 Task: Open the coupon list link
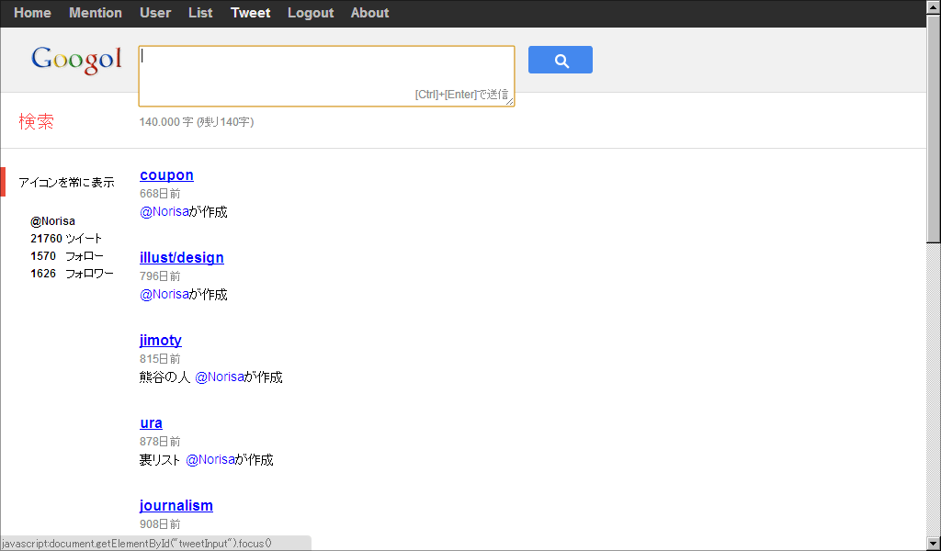coord(167,175)
